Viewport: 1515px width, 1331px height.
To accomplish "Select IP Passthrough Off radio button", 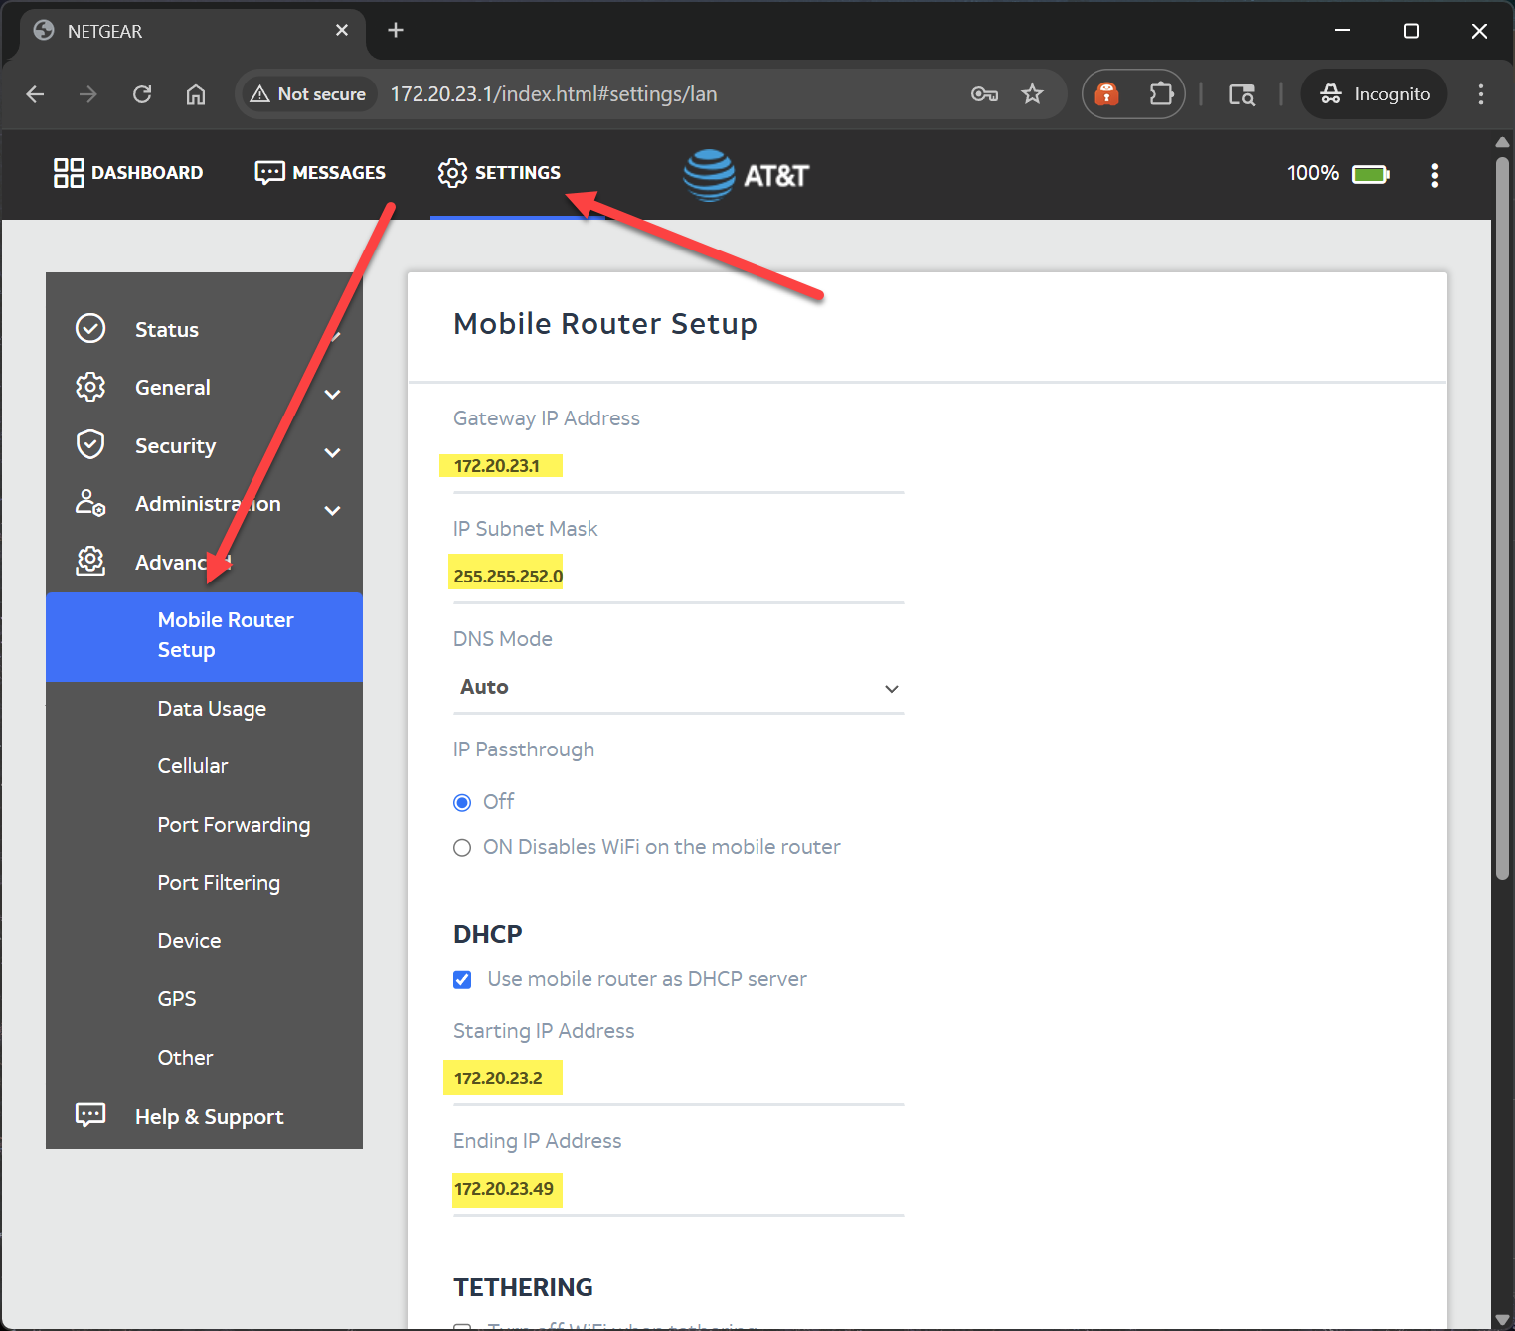I will click(x=462, y=802).
